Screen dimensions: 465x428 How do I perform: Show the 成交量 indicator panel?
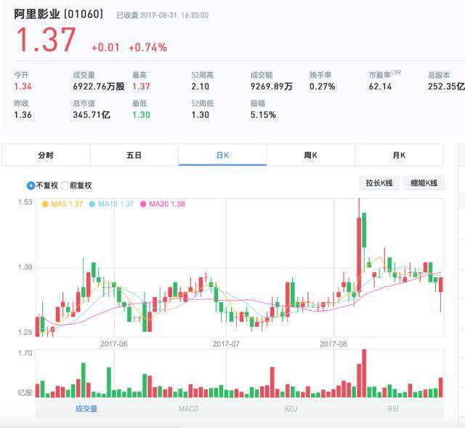pos(86,408)
